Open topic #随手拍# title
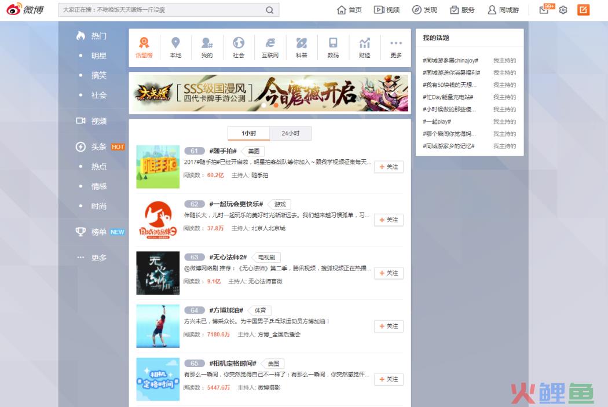The image size is (608, 407). pyautogui.click(x=223, y=151)
